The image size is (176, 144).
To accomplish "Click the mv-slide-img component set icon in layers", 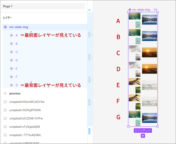I will pos(5,27).
